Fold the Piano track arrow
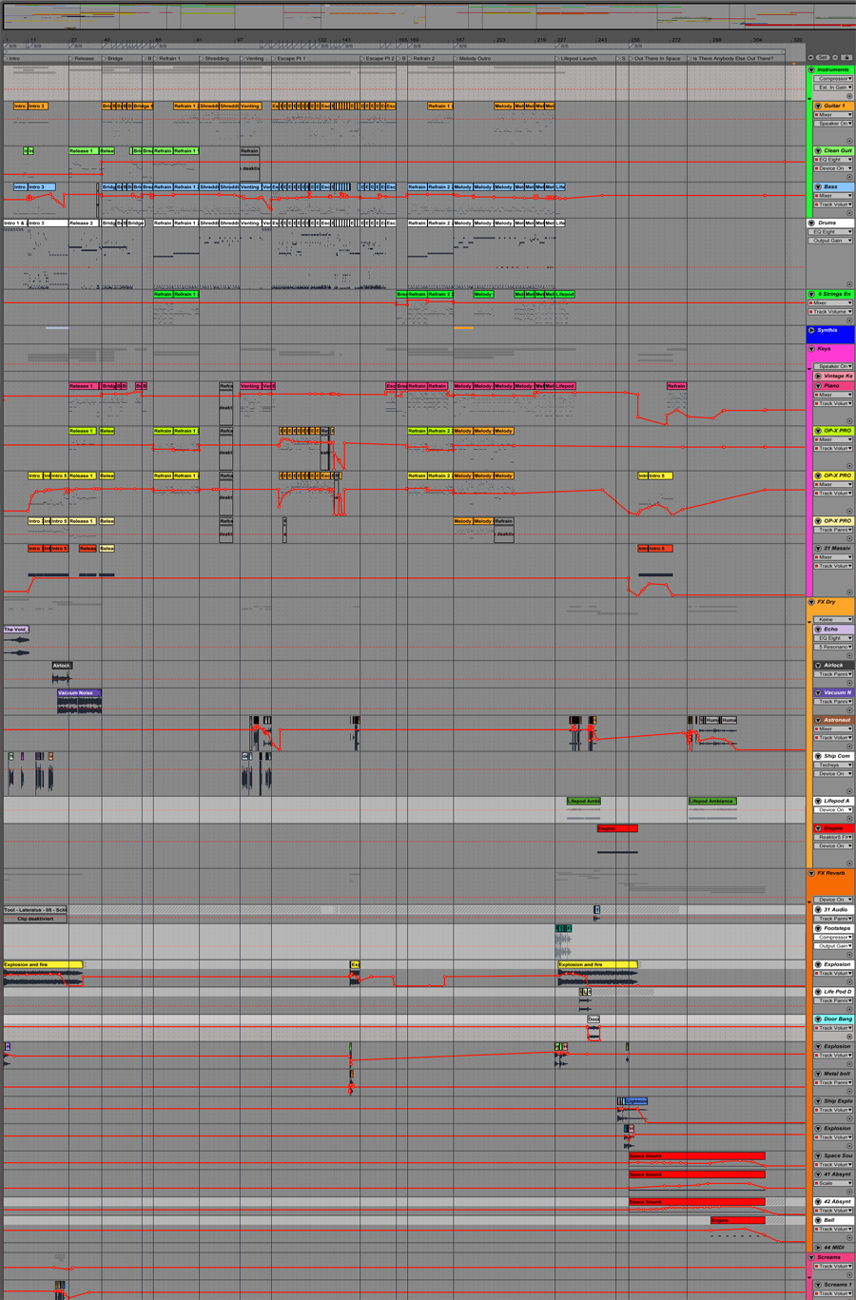 818,386
